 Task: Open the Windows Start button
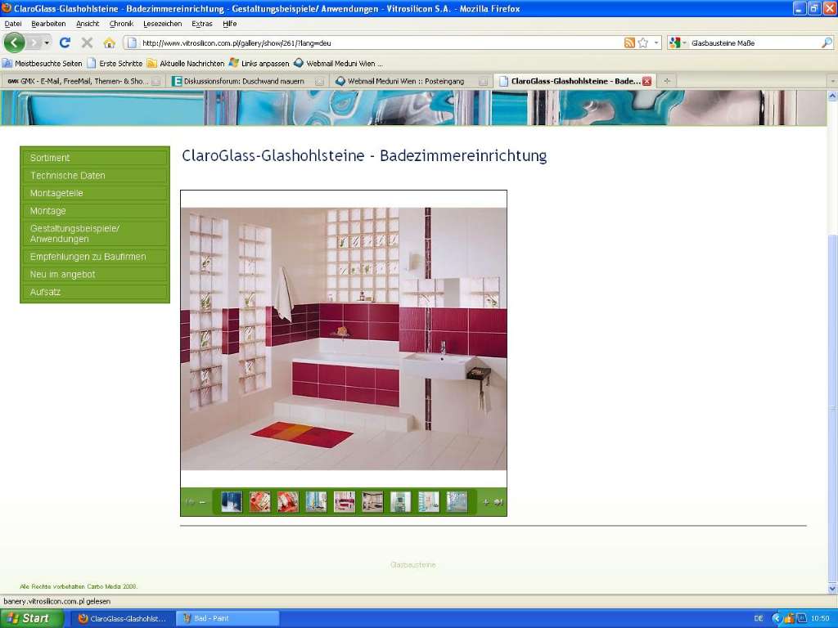32,618
